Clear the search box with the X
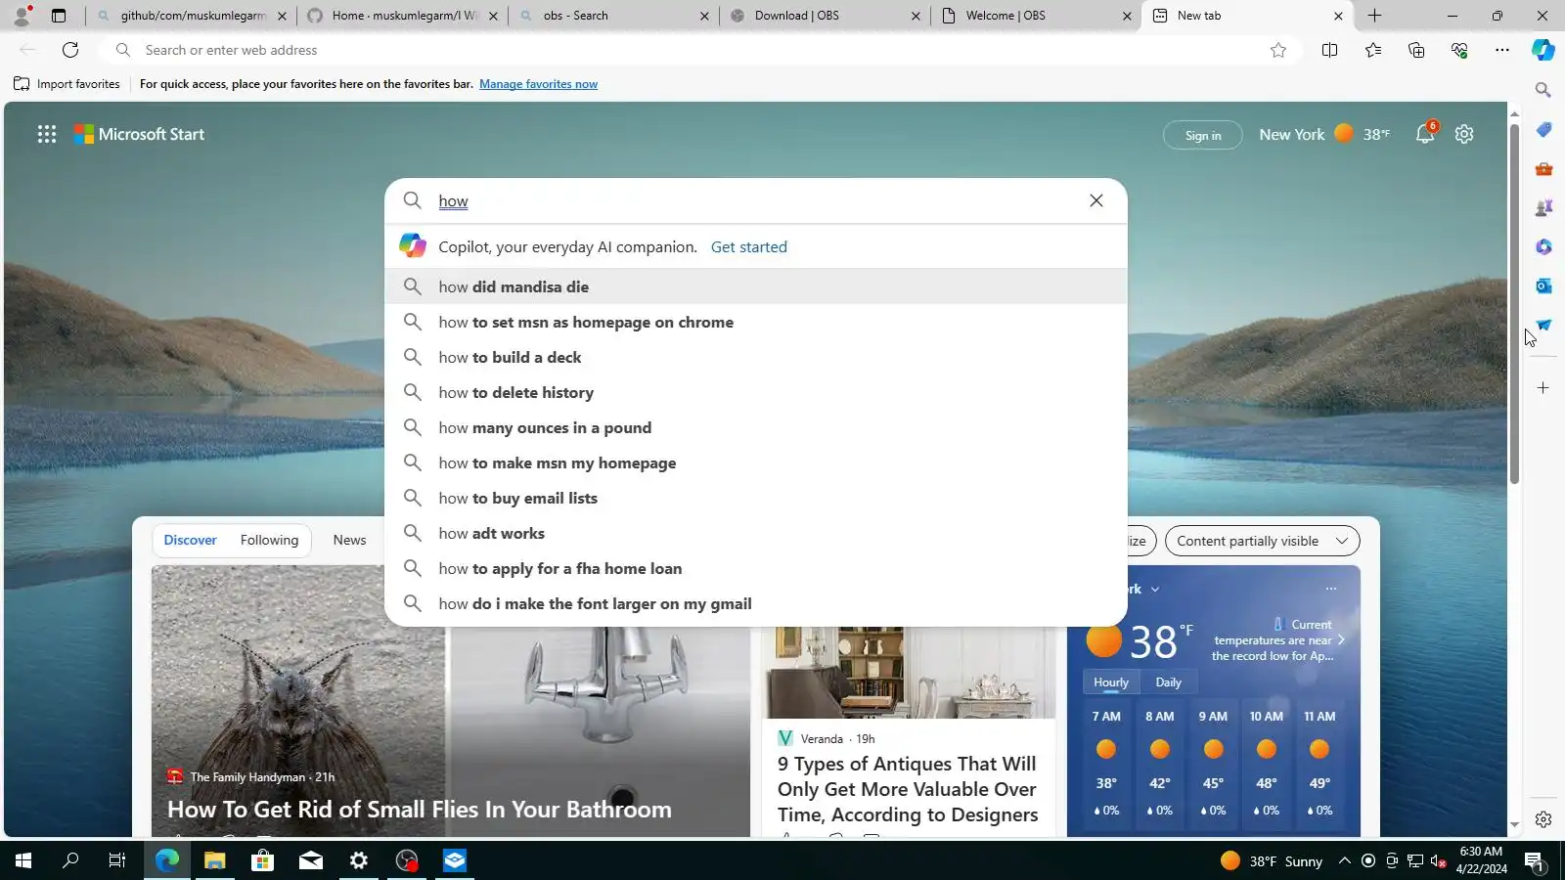Image resolution: width=1565 pixels, height=880 pixels. [x=1096, y=200]
